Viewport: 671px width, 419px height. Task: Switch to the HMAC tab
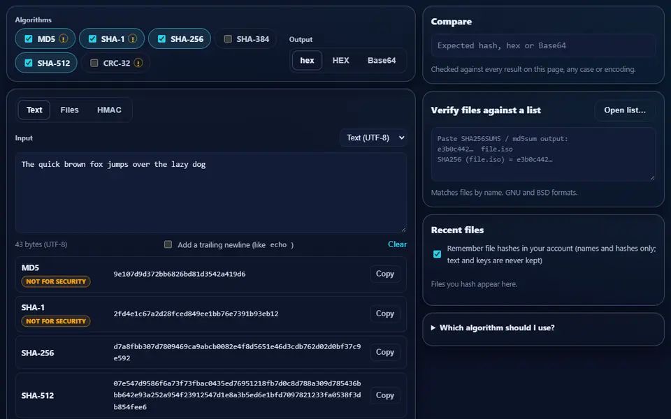click(x=109, y=110)
